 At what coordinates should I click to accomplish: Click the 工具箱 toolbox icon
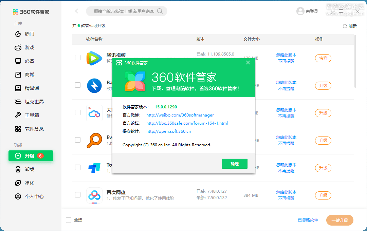point(19,115)
